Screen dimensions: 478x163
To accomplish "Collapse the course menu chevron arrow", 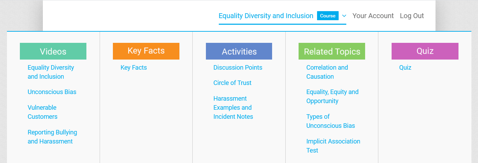I will click(344, 16).
